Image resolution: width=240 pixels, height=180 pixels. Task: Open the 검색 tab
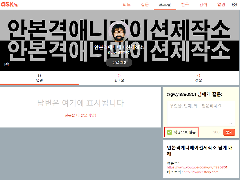coord(203,5)
